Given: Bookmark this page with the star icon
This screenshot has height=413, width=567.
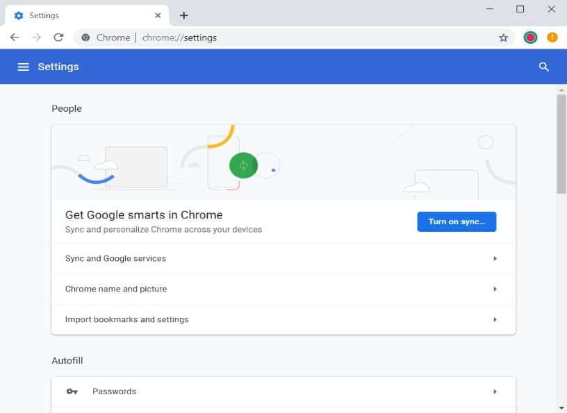Looking at the screenshot, I should [x=504, y=37].
